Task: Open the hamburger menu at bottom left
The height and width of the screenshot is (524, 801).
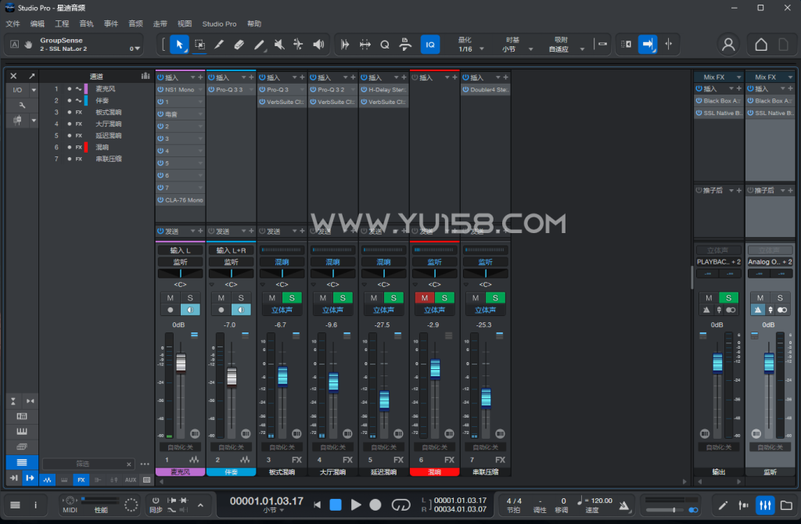Action: coord(16,504)
